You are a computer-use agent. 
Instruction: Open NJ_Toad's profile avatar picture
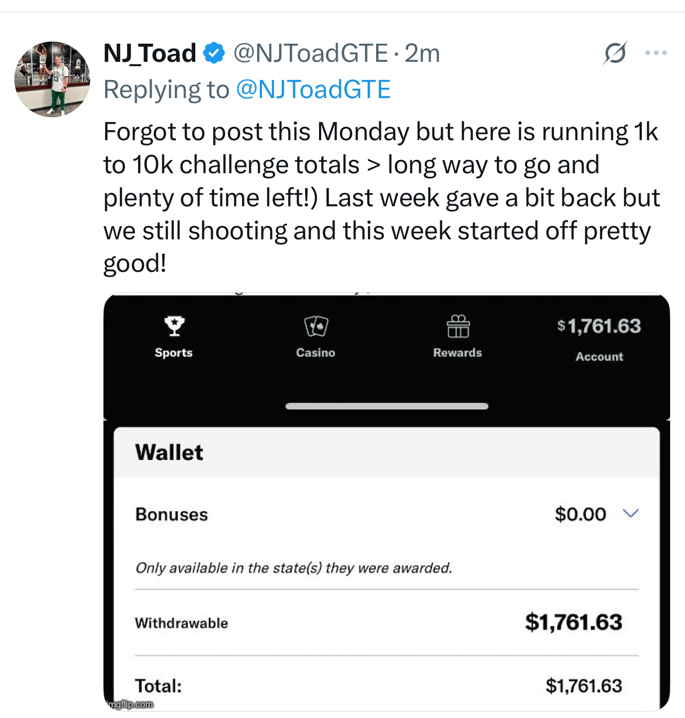[x=52, y=79]
